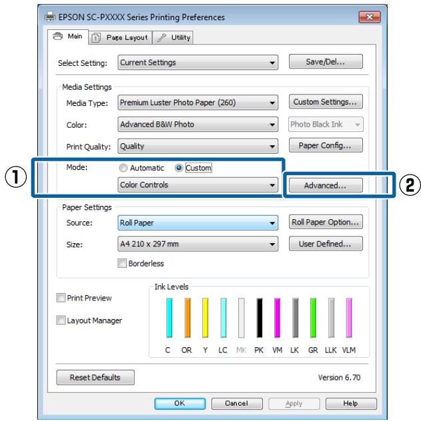Click the Orange (OR) ink level bar
The image size is (421, 421).
click(187, 318)
